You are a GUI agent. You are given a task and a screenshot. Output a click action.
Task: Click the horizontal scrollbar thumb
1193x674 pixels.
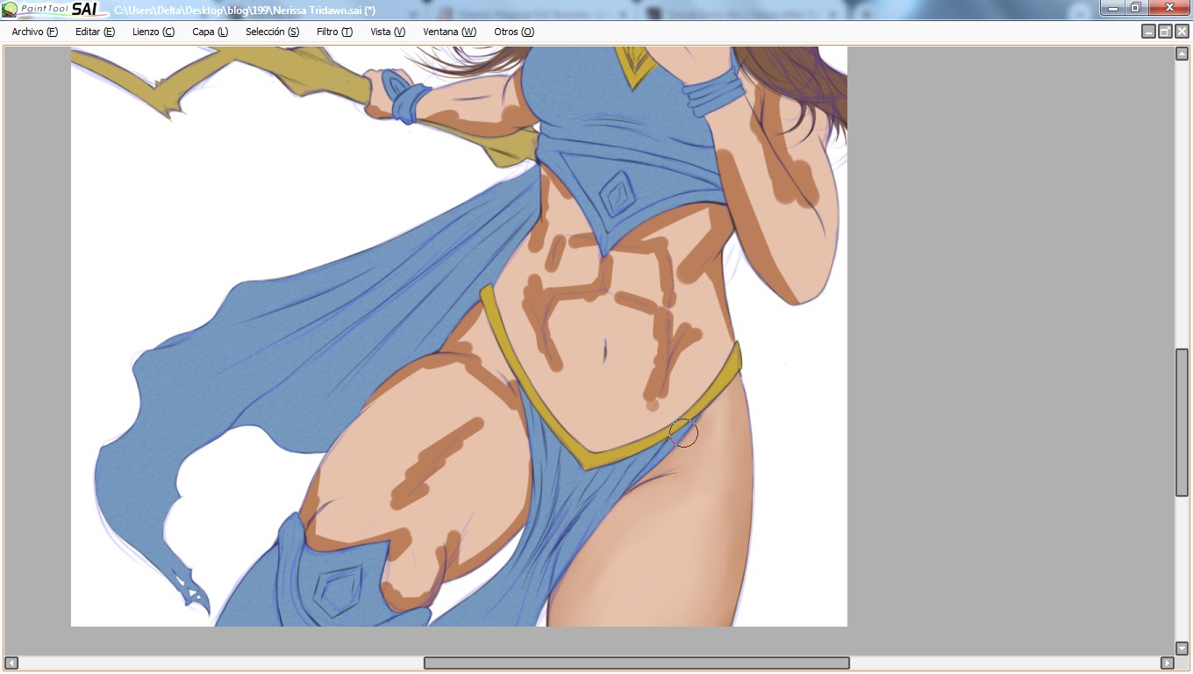pos(637,663)
